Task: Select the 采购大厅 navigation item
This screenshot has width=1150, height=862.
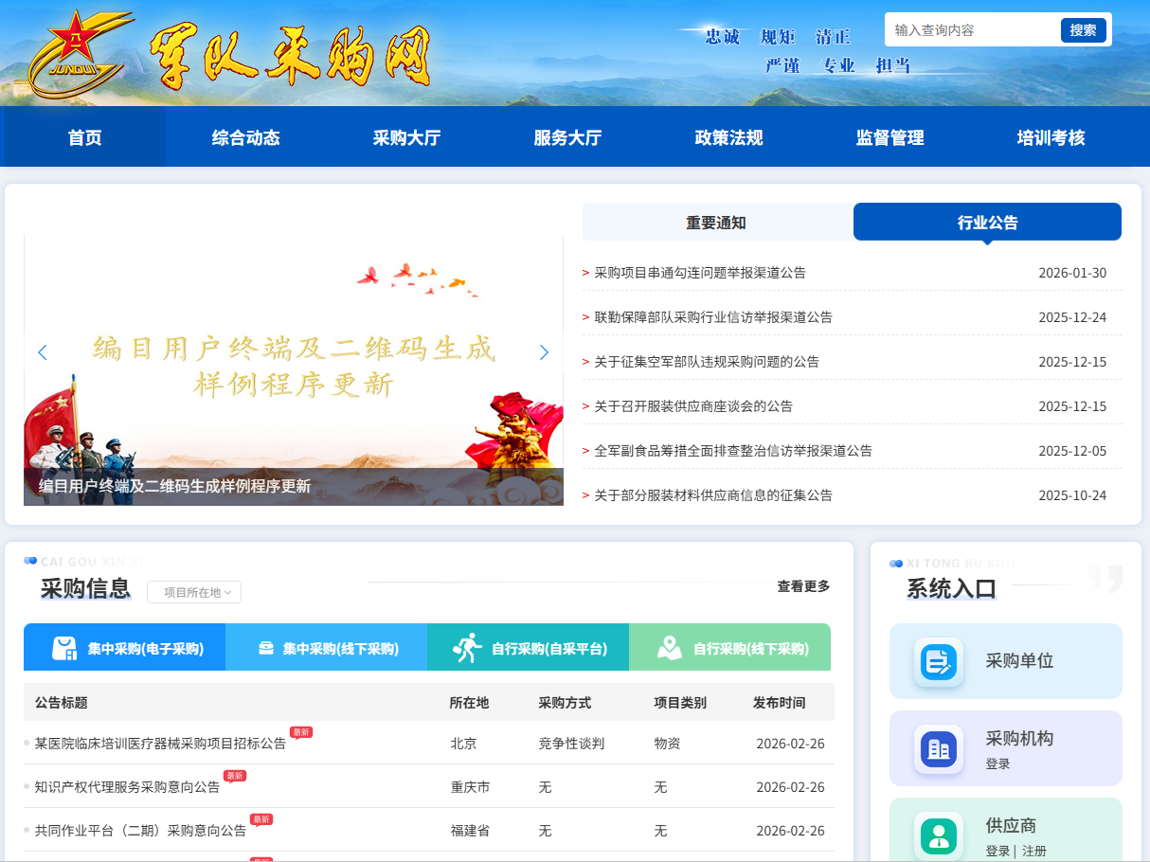Action: (x=406, y=136)
